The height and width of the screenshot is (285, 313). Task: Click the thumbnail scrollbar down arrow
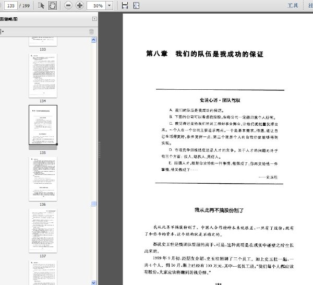pyautogui.click(x=93, y=282)
